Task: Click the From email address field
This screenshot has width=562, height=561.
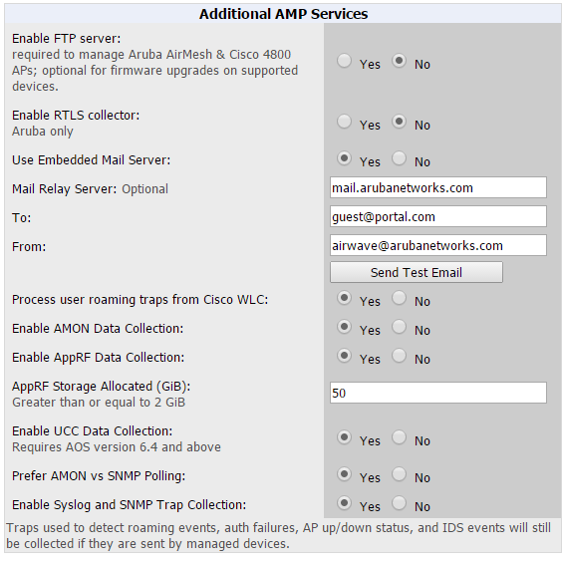Action: 438,245
